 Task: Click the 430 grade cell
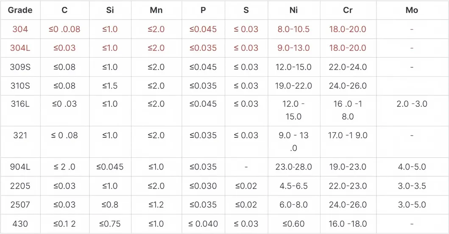tap(20, 224)
